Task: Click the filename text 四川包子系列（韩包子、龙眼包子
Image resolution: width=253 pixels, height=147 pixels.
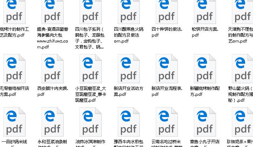Action: tap(90, 38)
